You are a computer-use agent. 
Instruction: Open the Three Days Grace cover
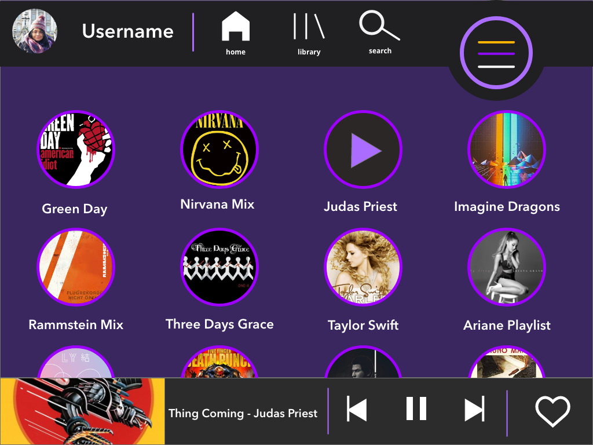coord(219,267)
